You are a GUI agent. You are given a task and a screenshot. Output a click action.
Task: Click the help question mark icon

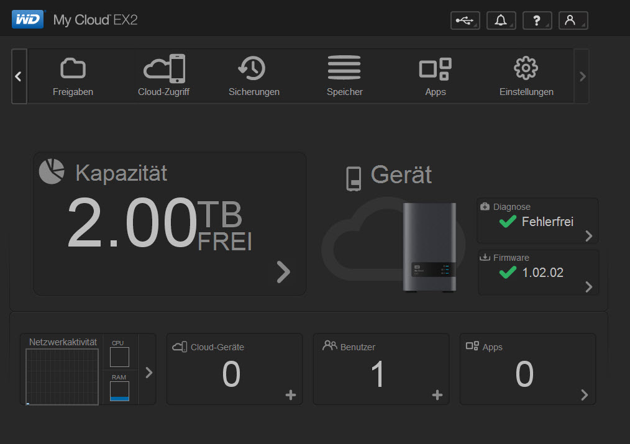537,20
